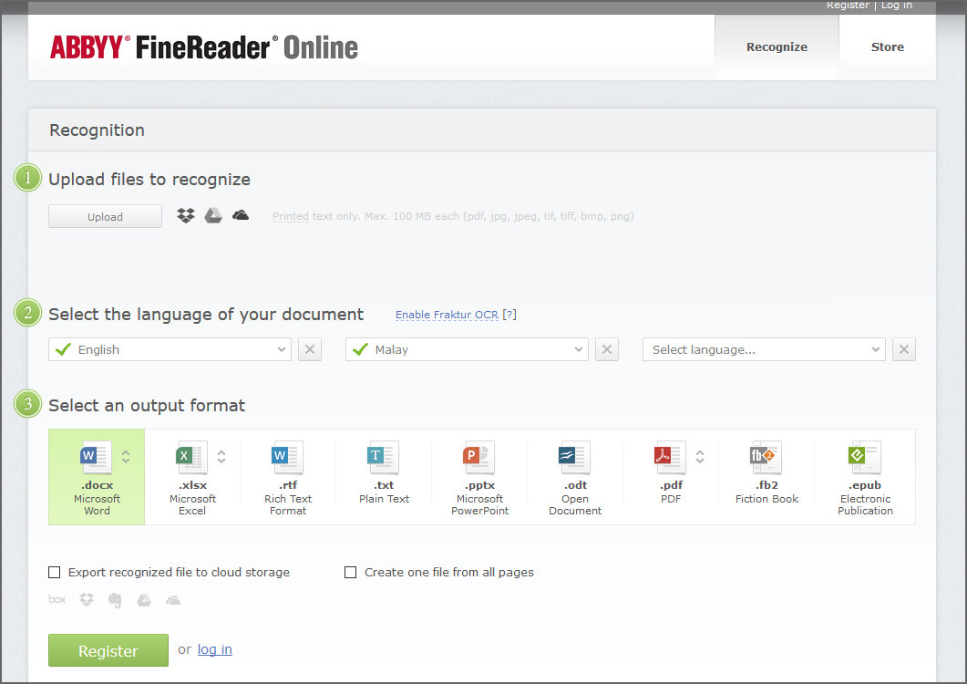Select the .fb2 Fiction Book format
967x684 pixels.
(766, 477)
